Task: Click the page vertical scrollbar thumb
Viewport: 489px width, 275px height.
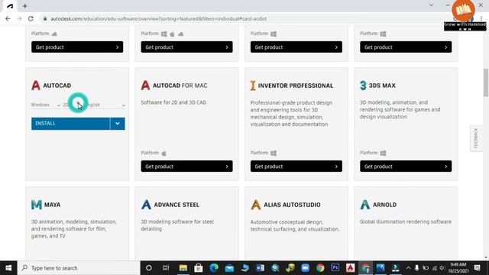Action: [486, 82]
